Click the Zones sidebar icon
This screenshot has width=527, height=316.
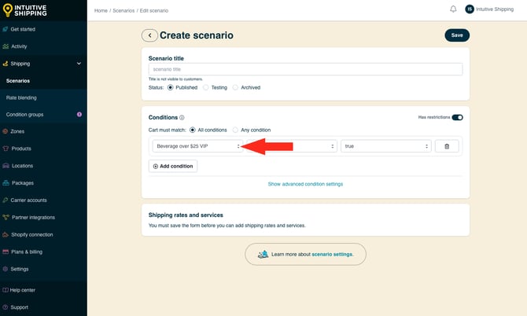point(5,131)
